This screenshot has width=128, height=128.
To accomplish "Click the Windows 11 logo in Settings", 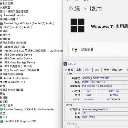I will (x=78, y=25).
